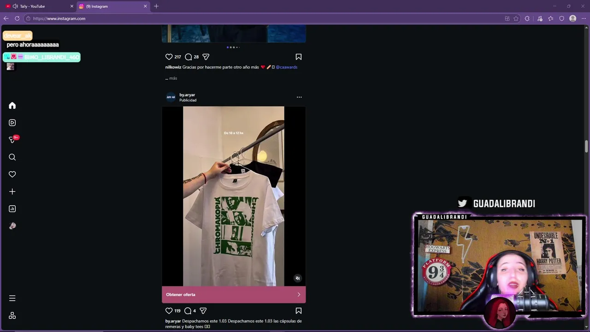Open comments on by.aryar post
Image resolution: width=590 pixels, height=332 pixels.
188,311
